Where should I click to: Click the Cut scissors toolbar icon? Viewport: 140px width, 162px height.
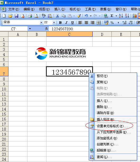pos(57,16)
